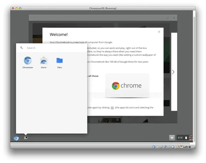
Task: Click VirtualBox optical disk status icon
Action: (158, 147)
